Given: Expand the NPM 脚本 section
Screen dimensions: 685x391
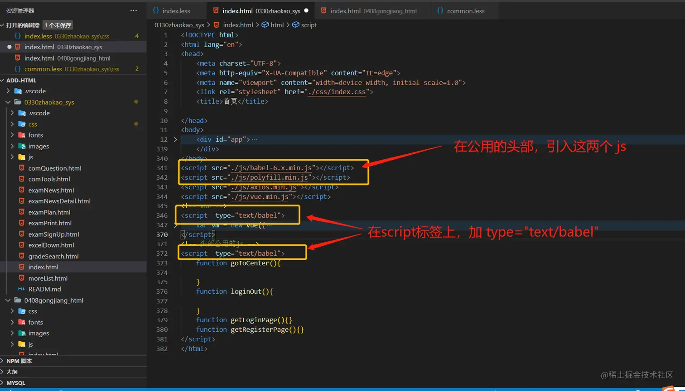Looking at the screenshot, I should 3,361.
